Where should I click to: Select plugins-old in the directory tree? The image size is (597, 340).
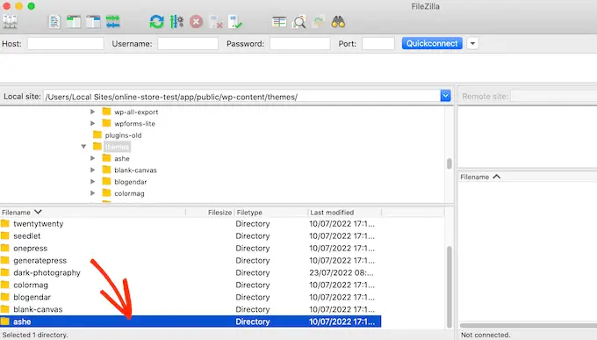(x=124, y=135)
